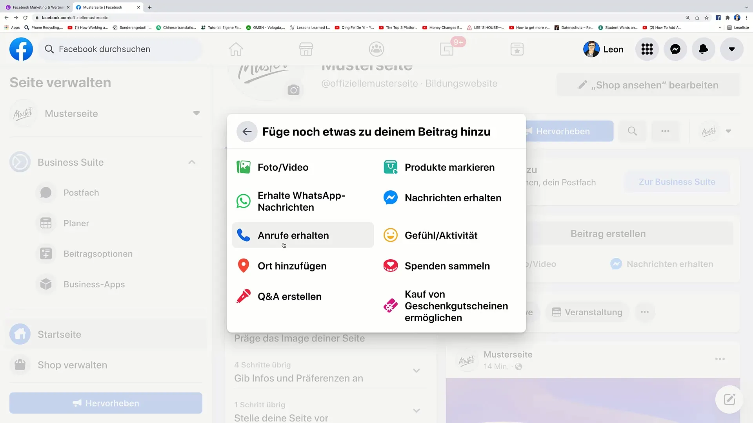This screenshot has width=753, height=423.
Task: Select Postfach menu item in sidebar
Action: tap(81, 192)
